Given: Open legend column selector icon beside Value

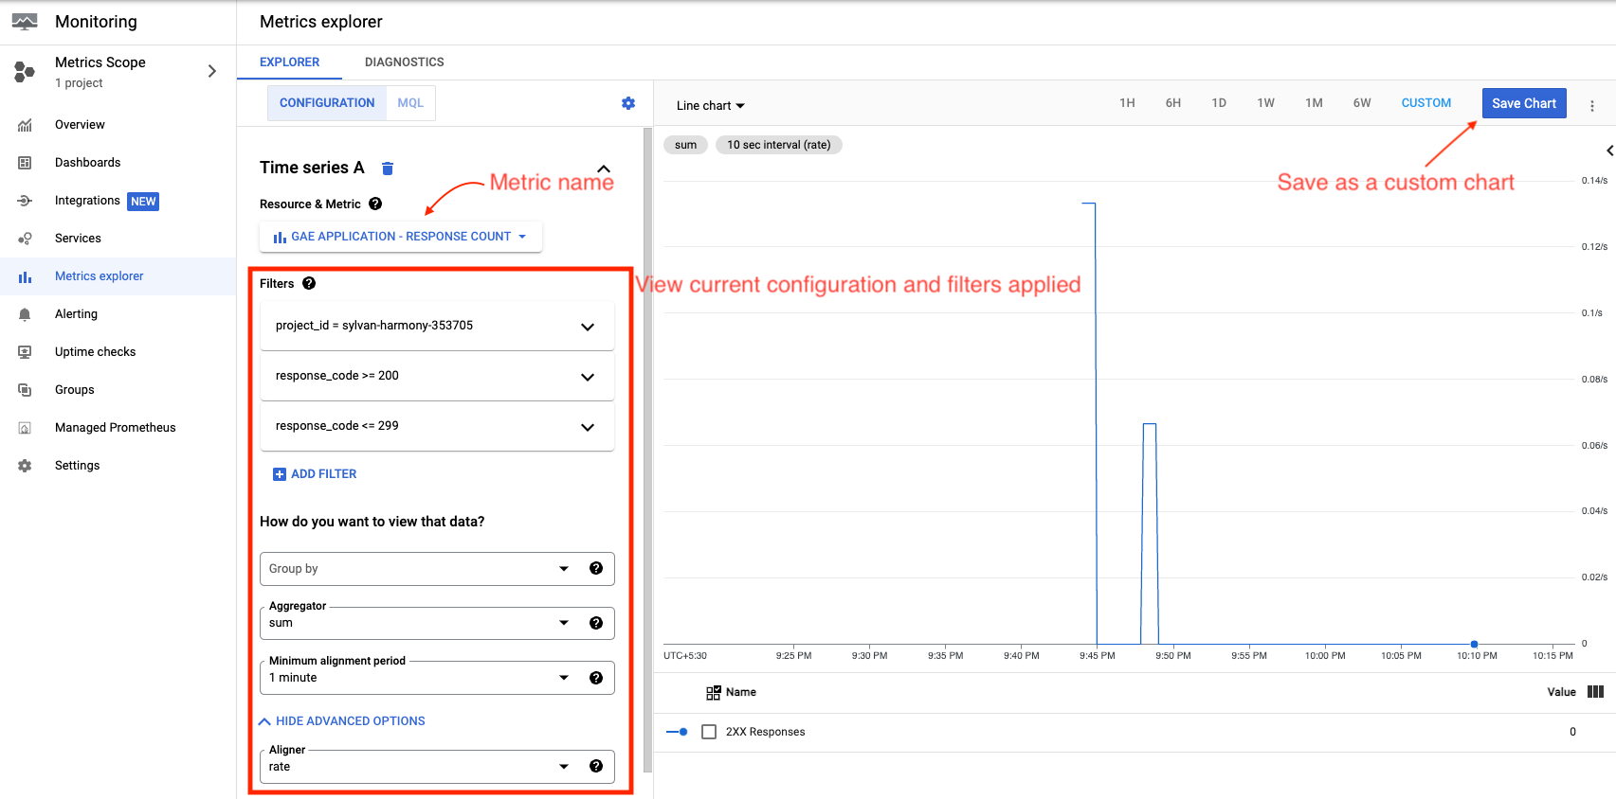Looking at the screenshot, I should [1595, 692].
